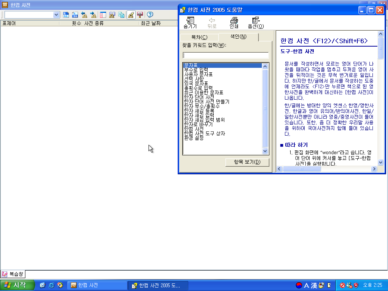Click red shield security alert tray icon
Viewport: 388px width, 291px height.
tap(356, 285)
